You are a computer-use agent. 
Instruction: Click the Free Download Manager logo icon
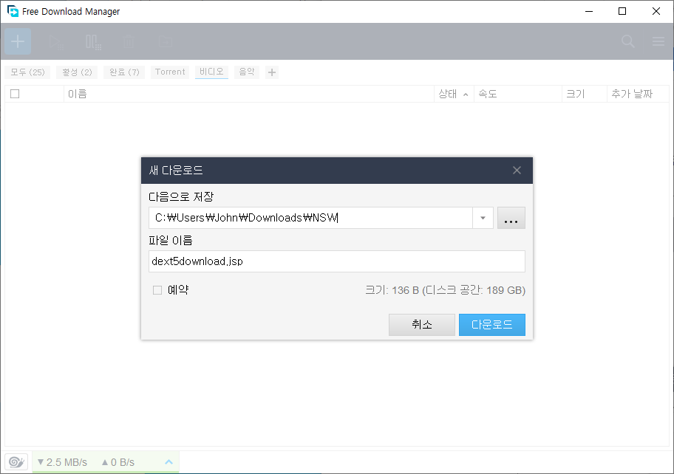coord(13,11)
